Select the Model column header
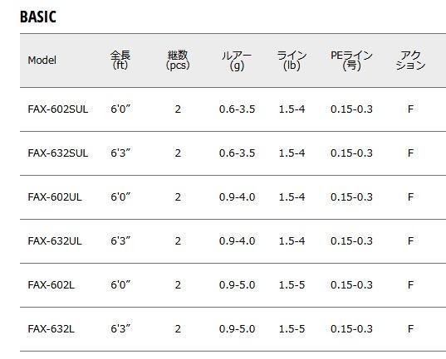This screenshot has width=446, height=359. 42,61
